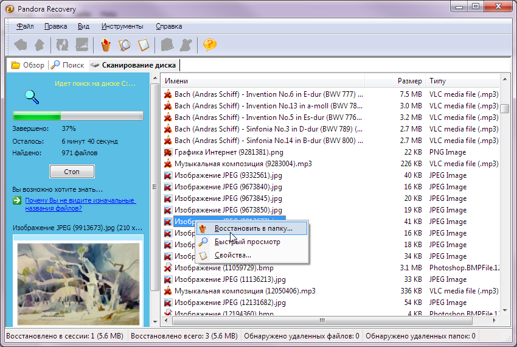This screenshot has height=347, width=517.
Task: Click the Recover (trash bin) toolbar icon
Action: 106,45
